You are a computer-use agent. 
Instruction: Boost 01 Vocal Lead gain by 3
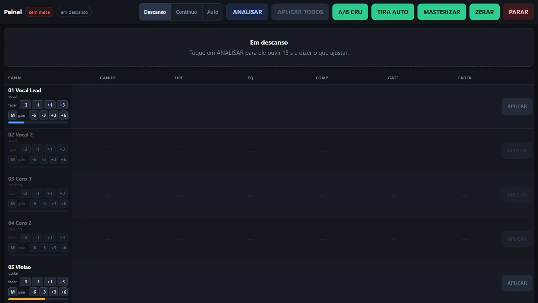pos(53,115)
